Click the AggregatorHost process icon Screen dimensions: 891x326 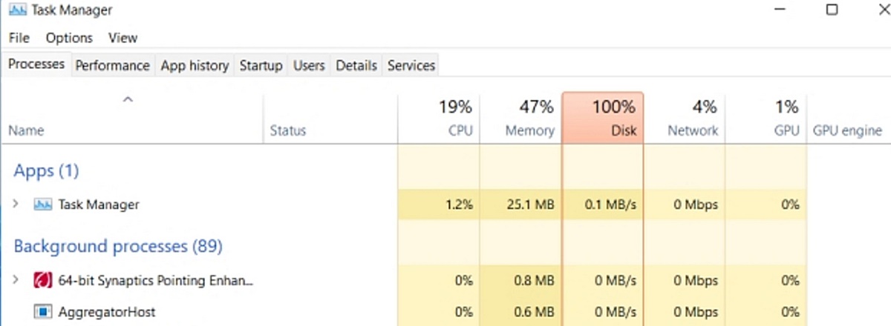point(43,312)
